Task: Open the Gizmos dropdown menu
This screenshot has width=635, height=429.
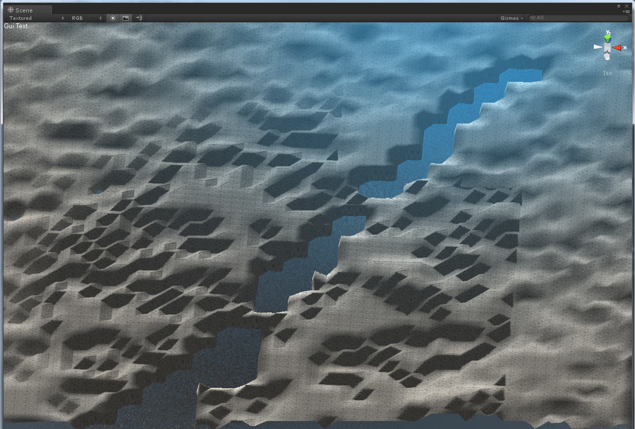Action: [x=512, y=18]
